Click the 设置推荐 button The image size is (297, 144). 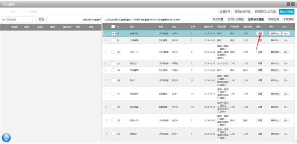tap(225, 11)
